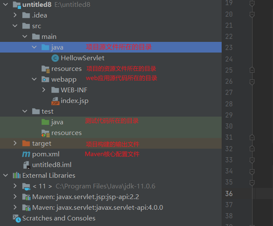273x226 pixels.
Task: Click the test resources folder icon
Action: click(46, 133)
